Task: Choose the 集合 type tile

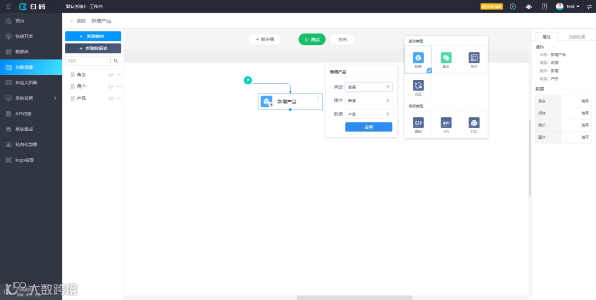Action: (446, 60)
